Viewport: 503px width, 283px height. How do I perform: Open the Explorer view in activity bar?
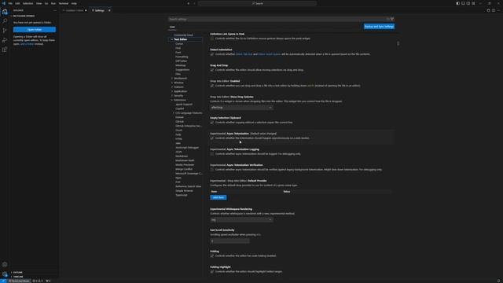pos(5,12)
